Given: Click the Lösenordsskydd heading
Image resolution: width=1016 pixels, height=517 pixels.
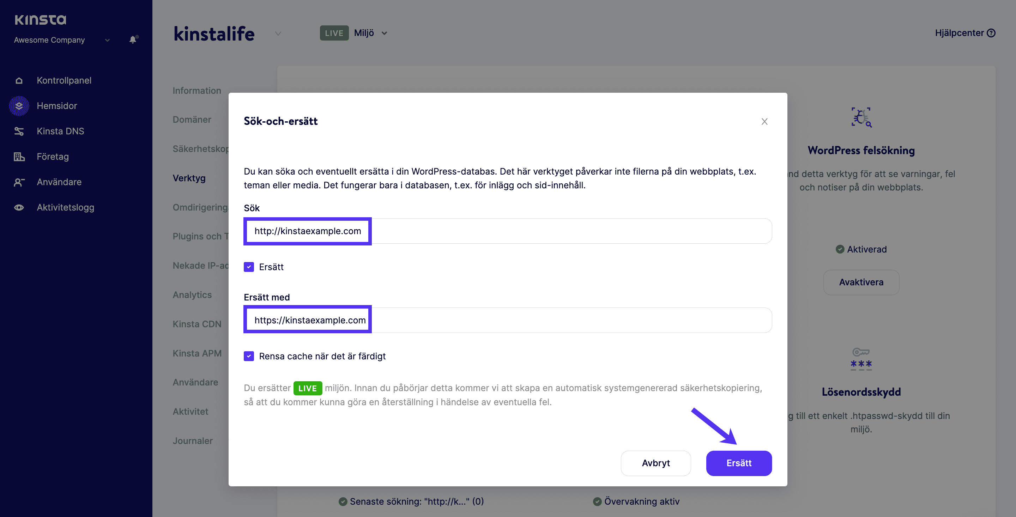Looking at the screenshot, I should point(861,392).
